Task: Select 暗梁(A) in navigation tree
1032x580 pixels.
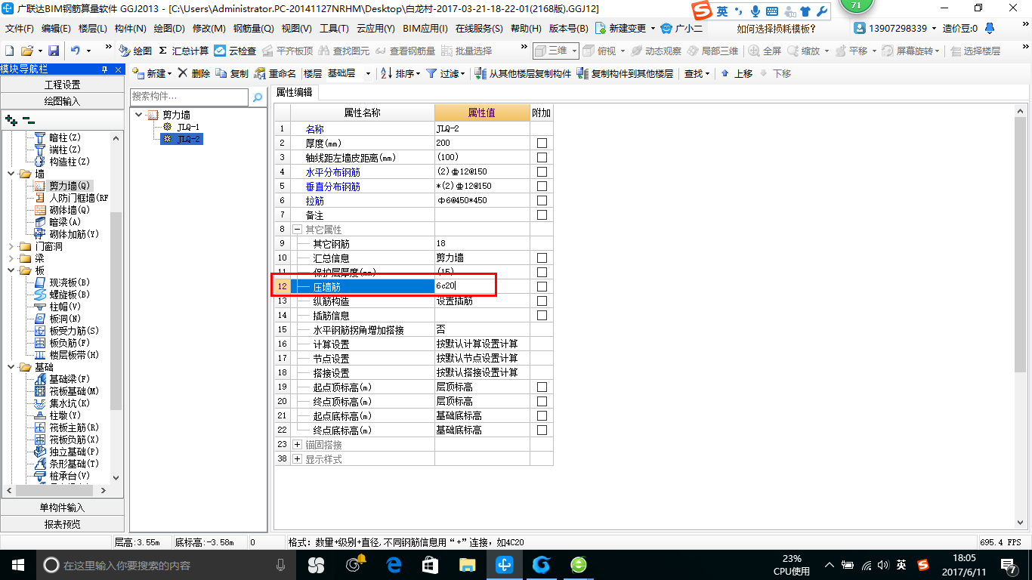Action: pos(57,222)
